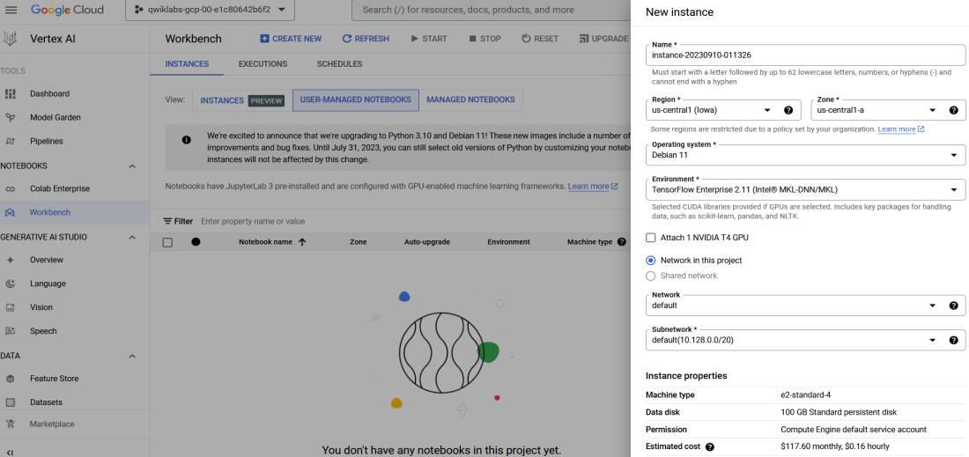Screen dimensions: 969x457
Task: Open the hamburger navigation menu
Action: (11, 10)
